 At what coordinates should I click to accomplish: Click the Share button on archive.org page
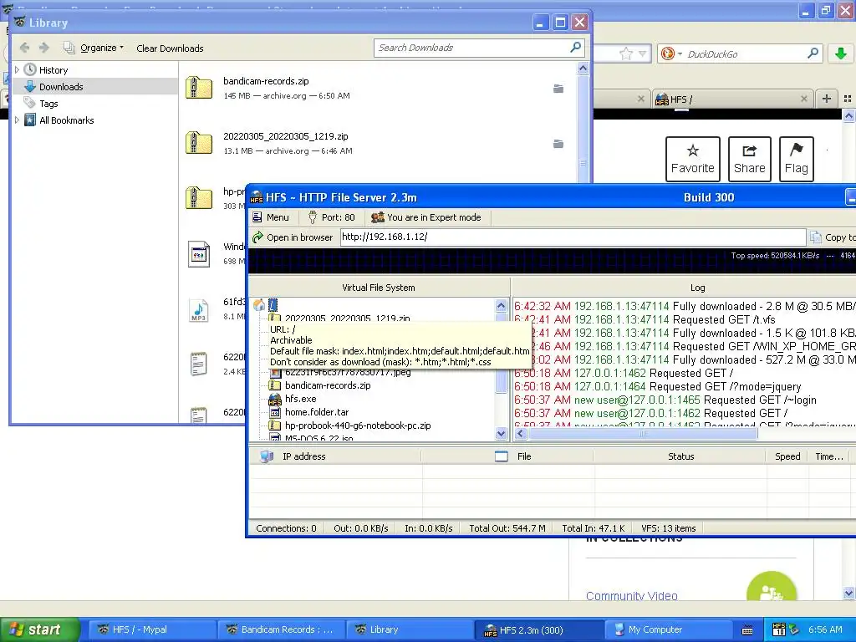749,159
